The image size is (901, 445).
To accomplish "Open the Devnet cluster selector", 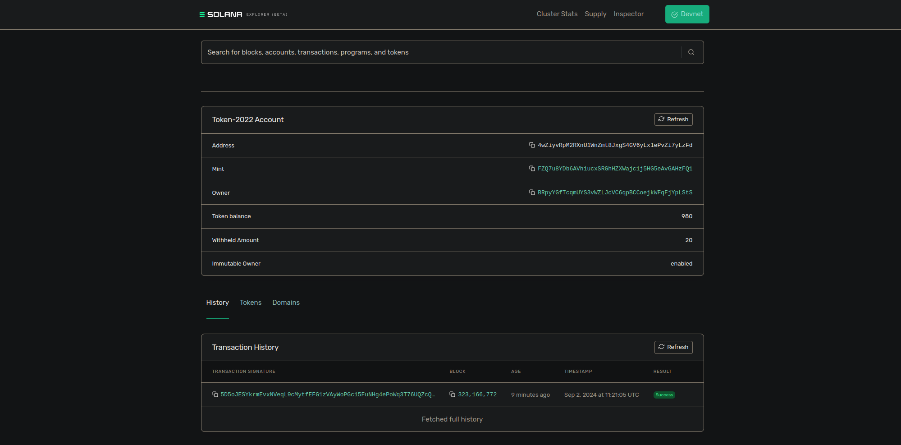I will point(687,14).
